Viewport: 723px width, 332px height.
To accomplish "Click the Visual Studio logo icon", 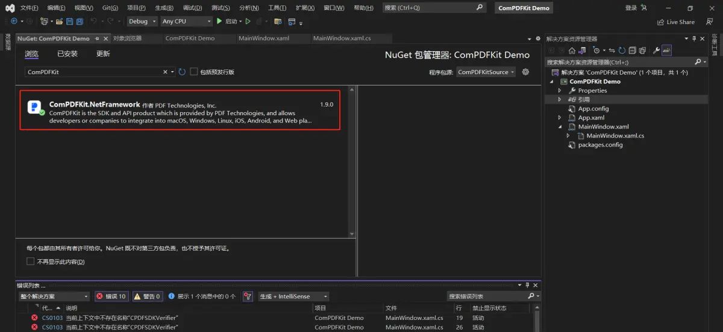I will click(x=10, y=8).
